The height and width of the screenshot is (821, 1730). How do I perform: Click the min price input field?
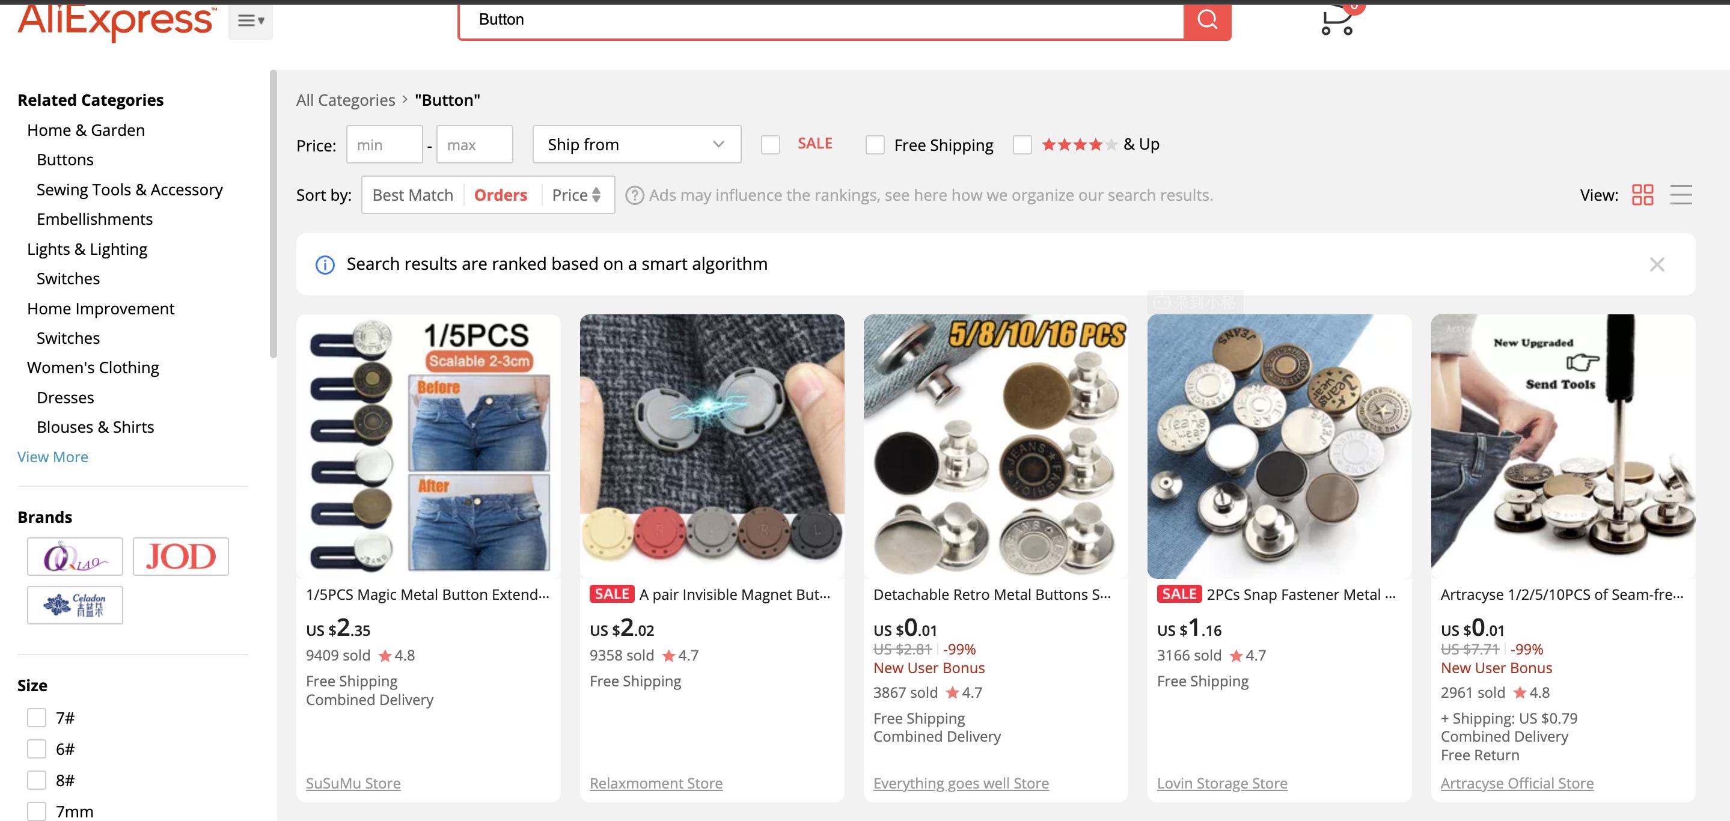(x=384, y=145)
